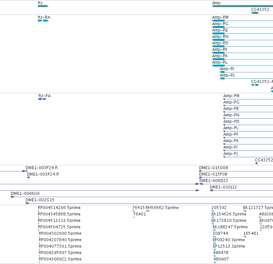The image size is (273, 264).
Task: Click the ftz gene feature label
Action: tap(40, 3)
